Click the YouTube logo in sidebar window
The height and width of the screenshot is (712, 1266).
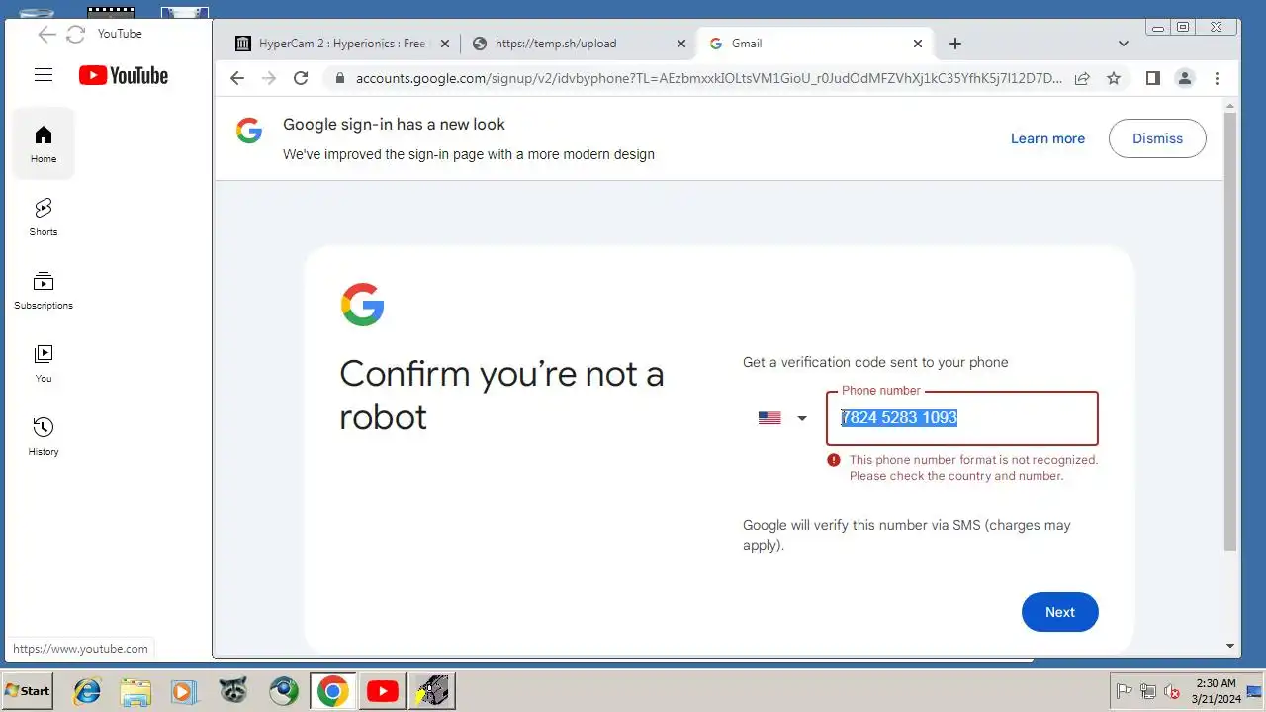pyautogui.click(x=124, y=75)
